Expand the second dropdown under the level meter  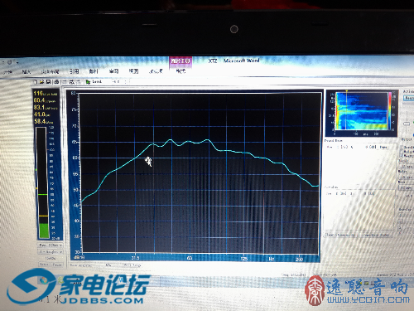[51, 252]
